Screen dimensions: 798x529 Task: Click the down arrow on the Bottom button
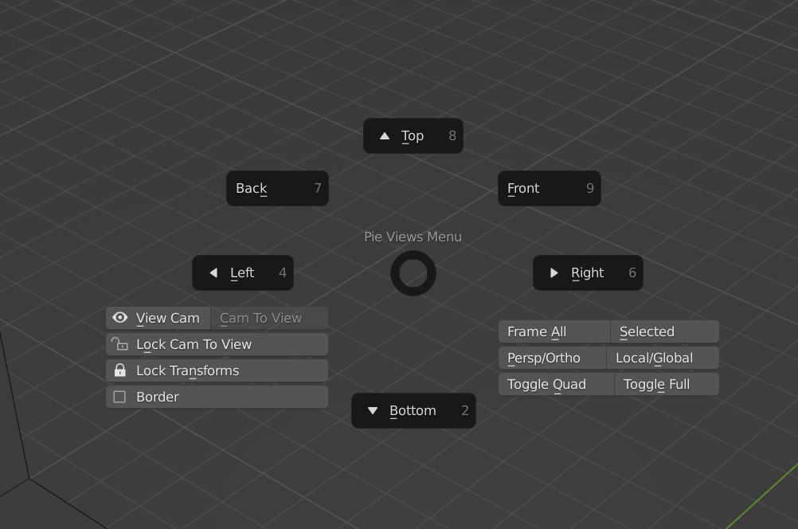point(373,410)
